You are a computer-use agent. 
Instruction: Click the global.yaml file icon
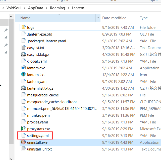24,61
